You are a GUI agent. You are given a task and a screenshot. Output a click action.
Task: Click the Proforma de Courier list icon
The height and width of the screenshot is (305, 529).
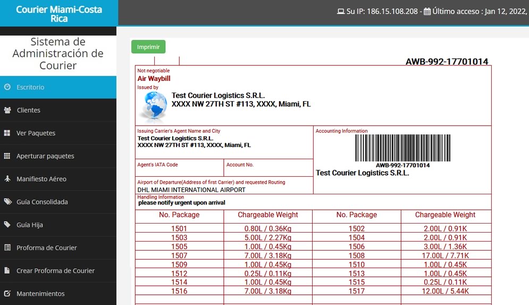tap(7, 248)
